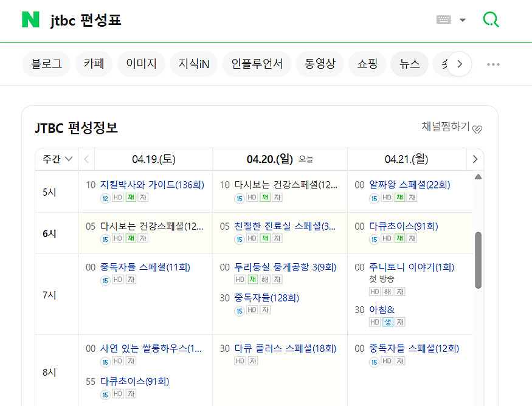Click 채널찜하기 heart icon

[x=477, y=129]
